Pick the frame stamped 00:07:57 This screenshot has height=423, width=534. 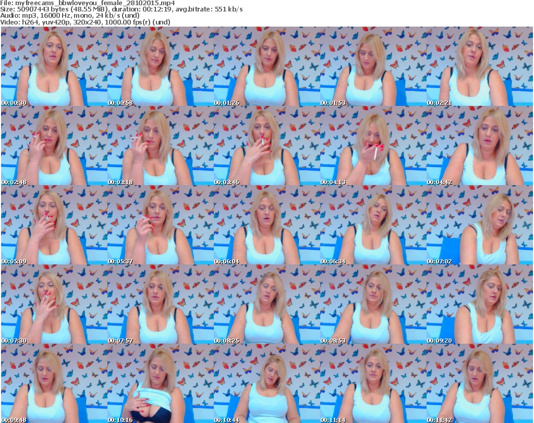tap(161, 305)
